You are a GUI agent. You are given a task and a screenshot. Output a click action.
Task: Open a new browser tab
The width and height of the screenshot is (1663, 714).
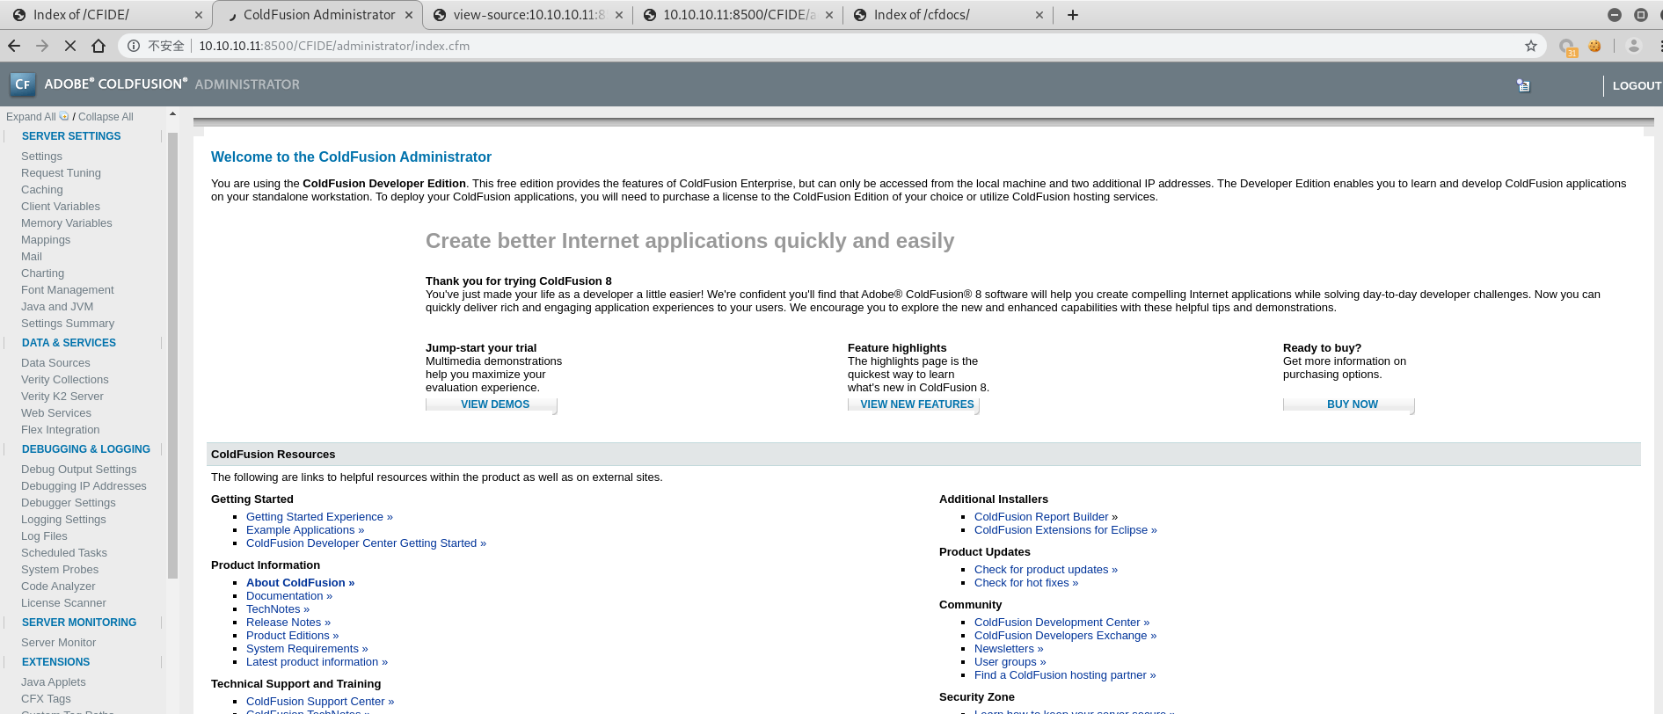pos(1072,15)
